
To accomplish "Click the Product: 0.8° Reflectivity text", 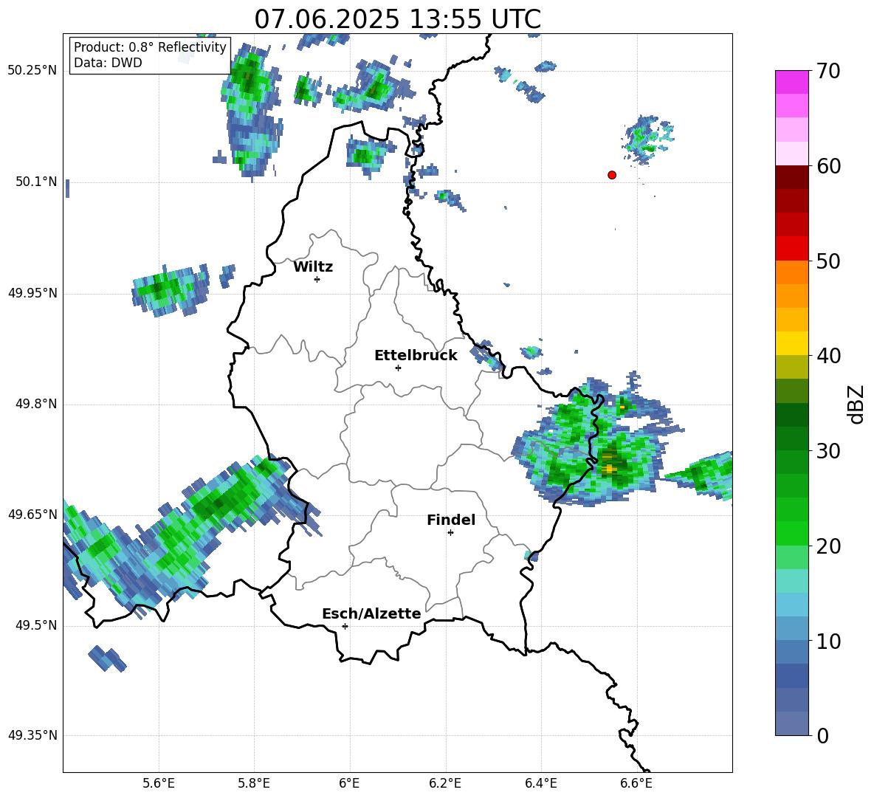I will pyautogui.click(x=150, y=47).
